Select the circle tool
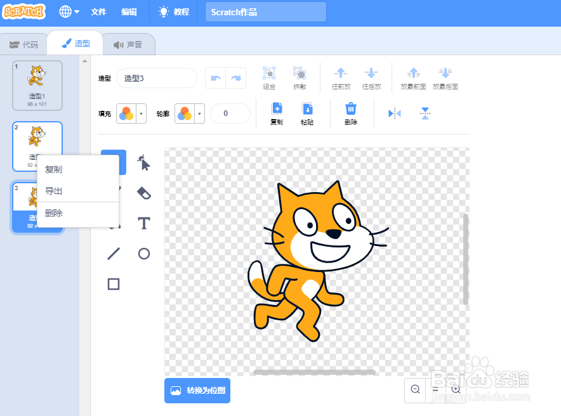 (144, 254)
